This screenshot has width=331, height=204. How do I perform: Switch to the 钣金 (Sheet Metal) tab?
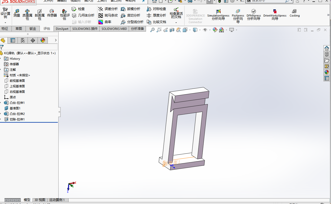coord(33,29)
